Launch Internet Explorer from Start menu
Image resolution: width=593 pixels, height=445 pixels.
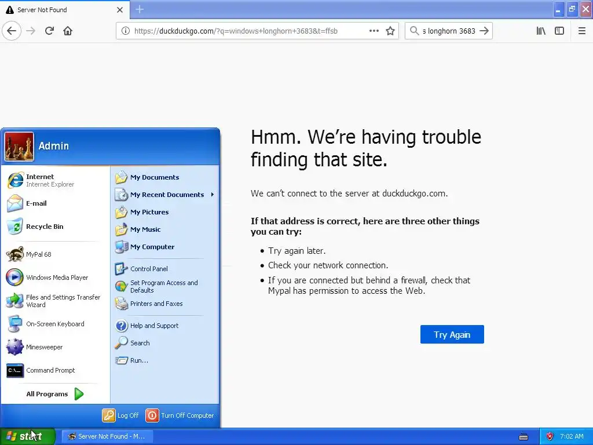tap(55, 180)
